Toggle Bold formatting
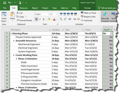Image resolution: width=122 pixels, height=95 pixels. click(x=36, y=19)
